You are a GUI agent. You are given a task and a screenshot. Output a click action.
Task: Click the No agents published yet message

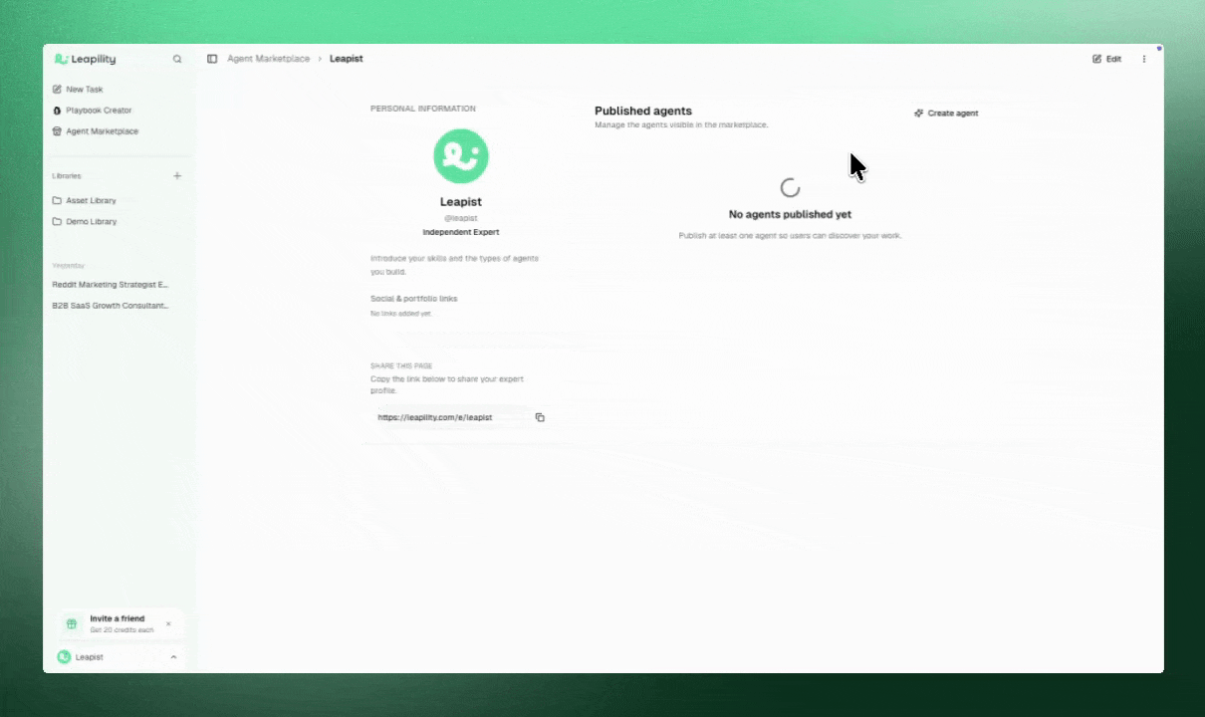click(x=790, y=214)
